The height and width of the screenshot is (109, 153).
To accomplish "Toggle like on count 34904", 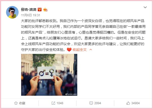I will 135,103.
